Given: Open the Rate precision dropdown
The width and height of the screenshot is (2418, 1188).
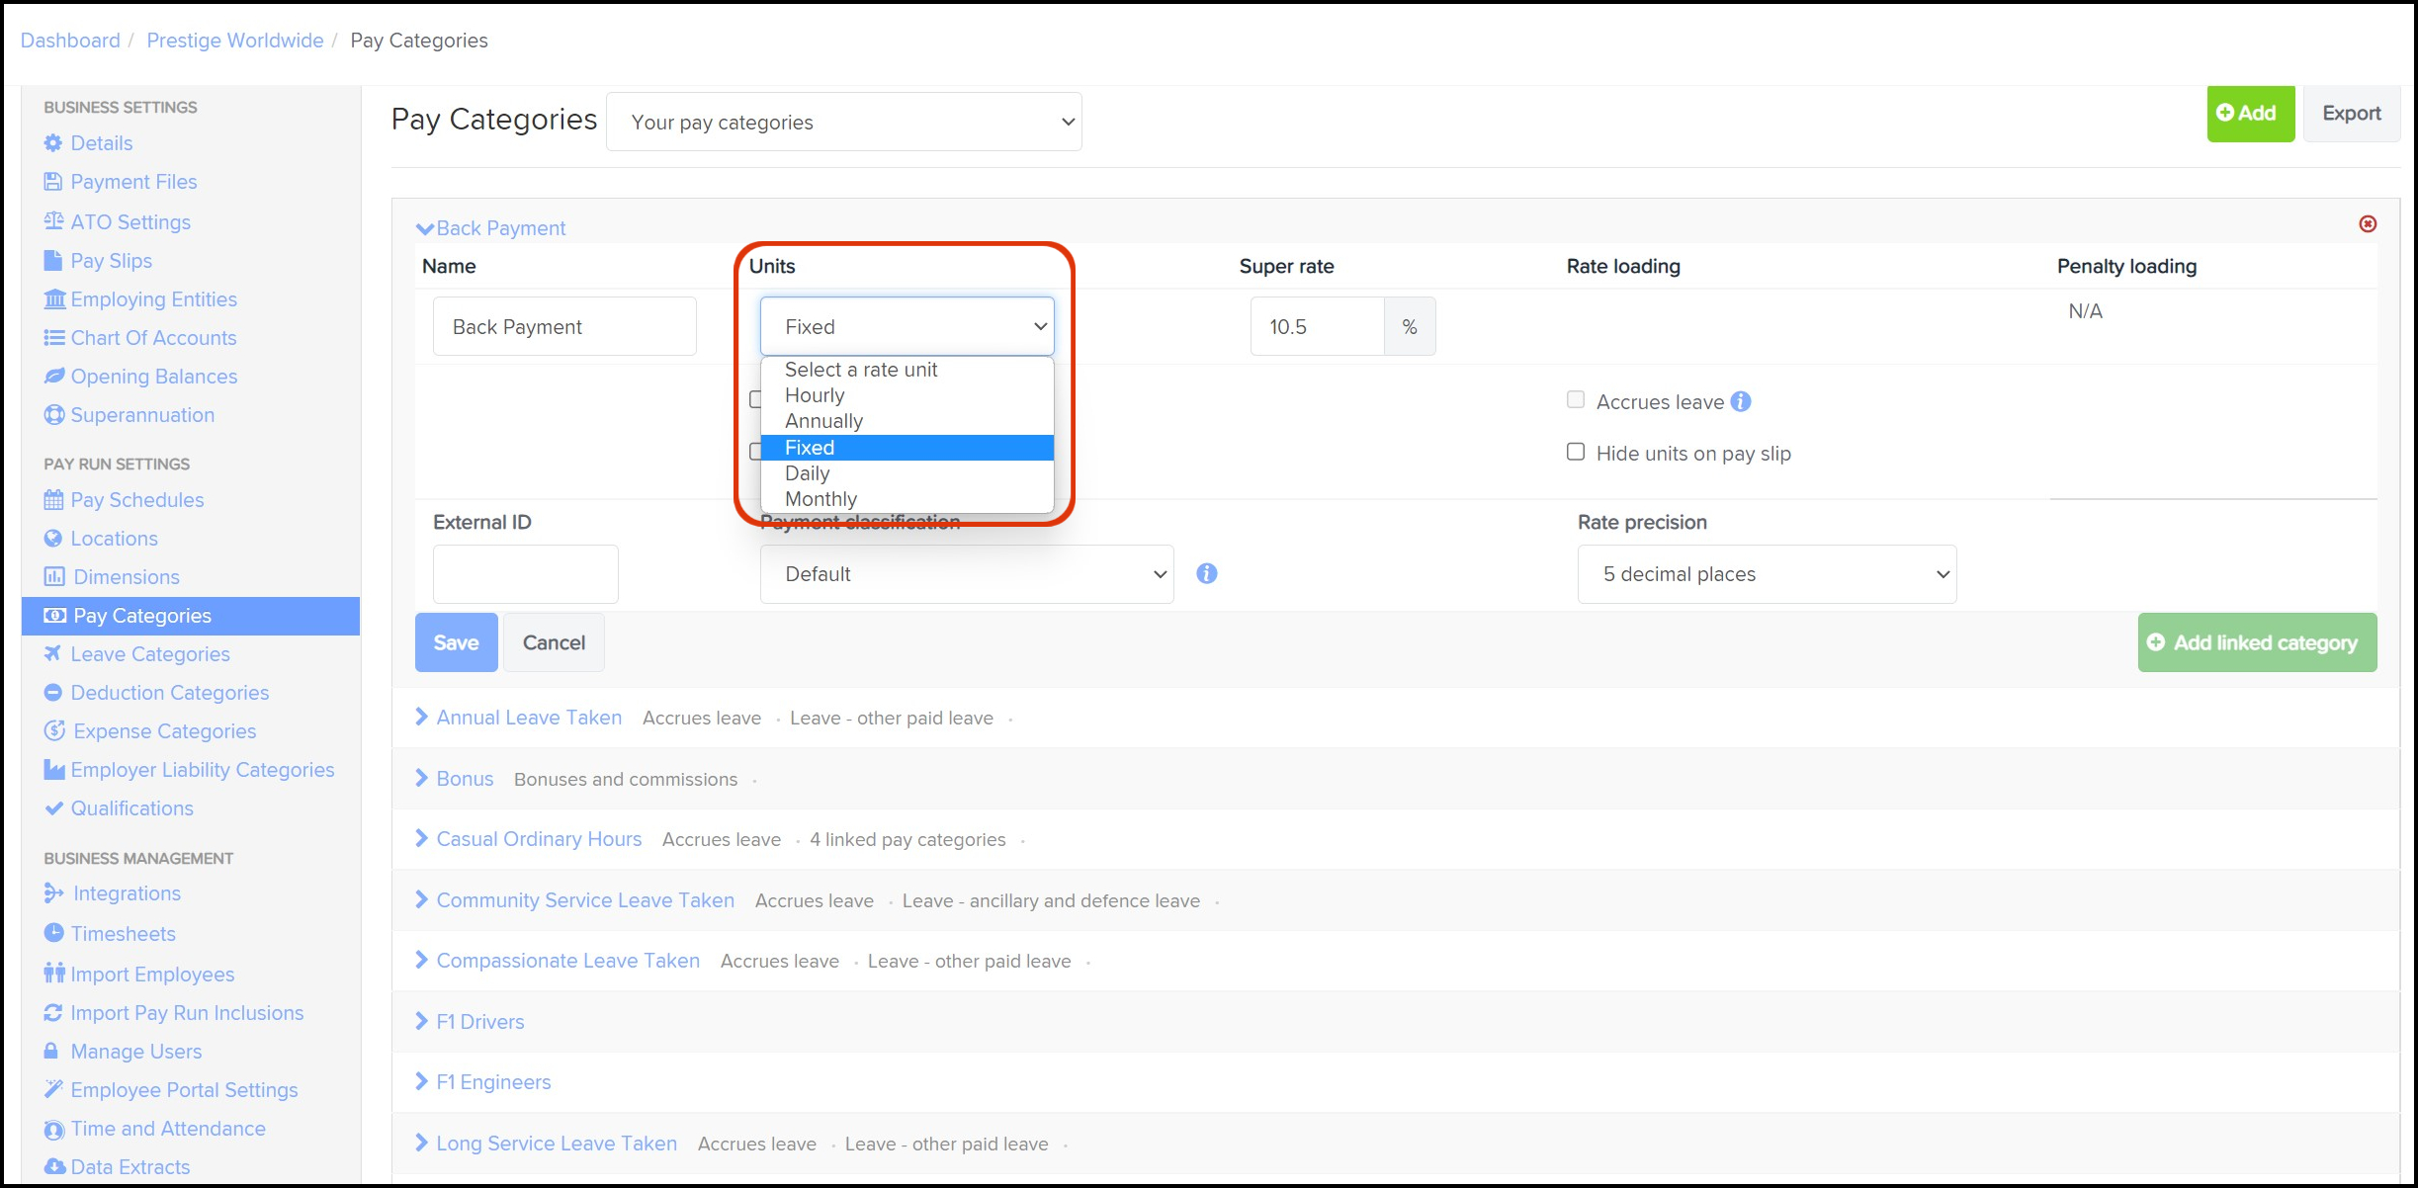Looking at the screenshot, I should tap(1767, 574).
